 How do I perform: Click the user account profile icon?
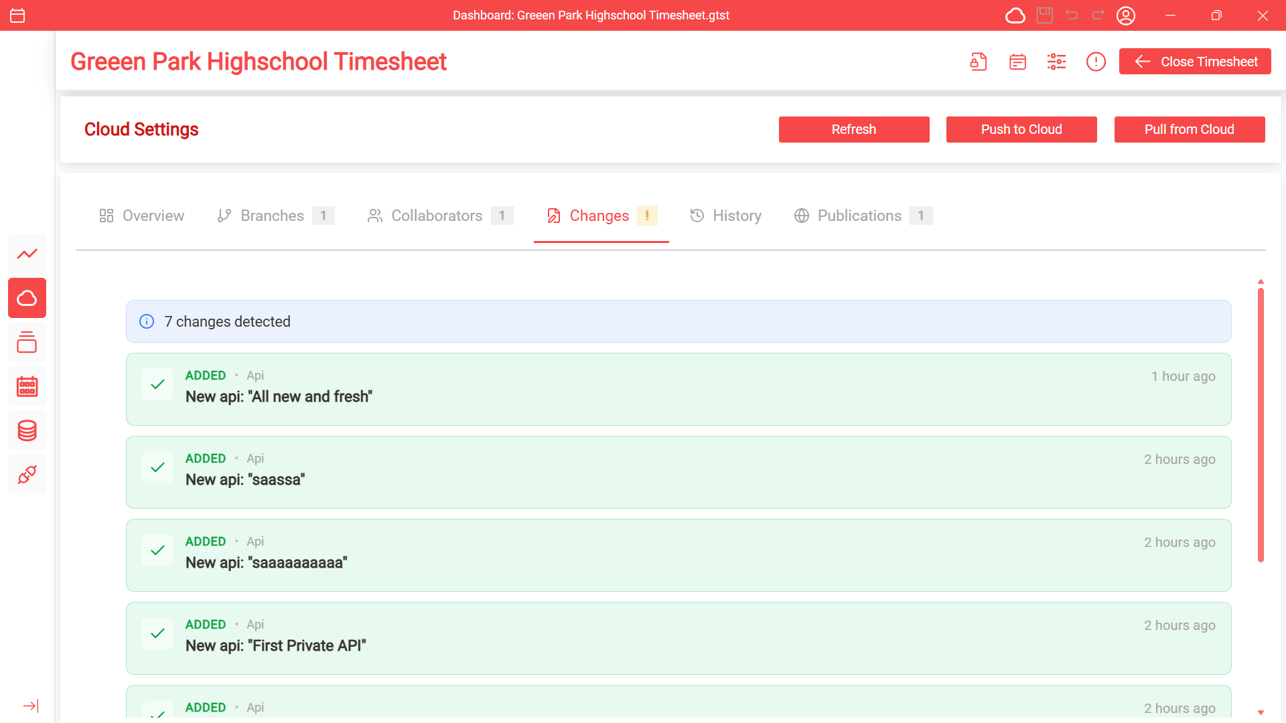(x=1126, y=15)
